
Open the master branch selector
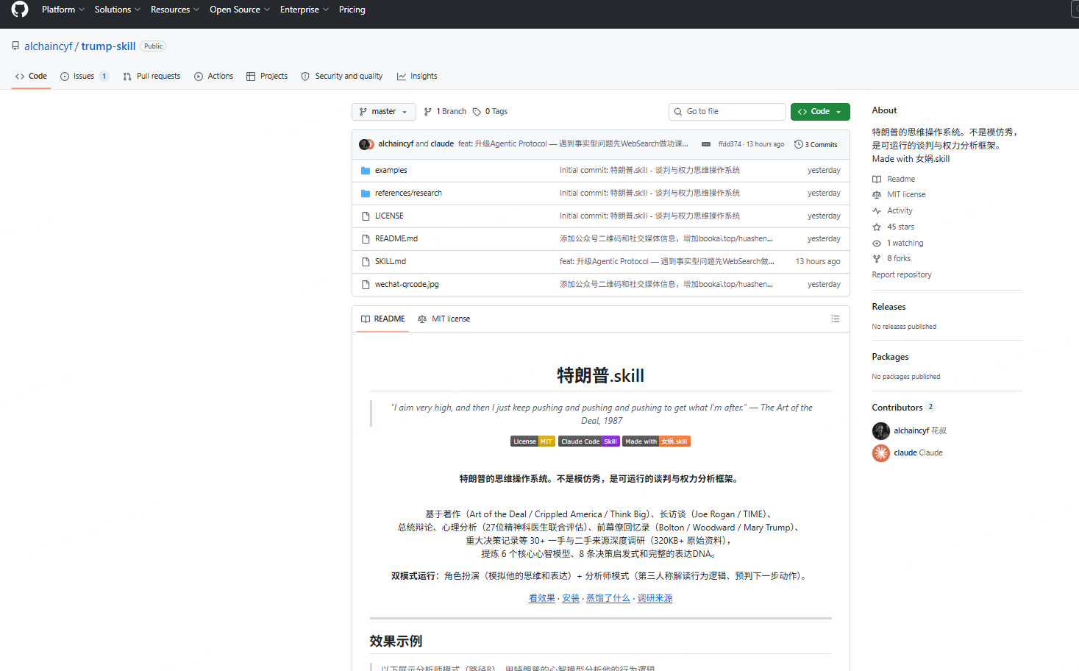(384, 112)
